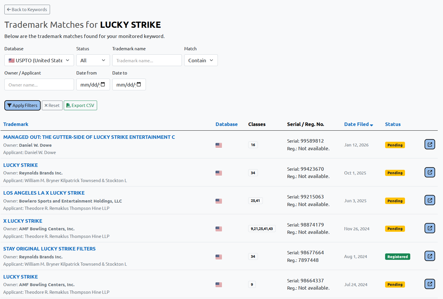The width and height of the screenshot is (443, 299).
Task: Click flag icon in Reynolds Brands row
Action: tap(219, 173)
